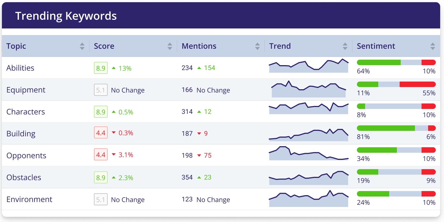Click the sort arrows in Trend column
The height and width of the screenshot is (222, 444).
pos(345,46)
